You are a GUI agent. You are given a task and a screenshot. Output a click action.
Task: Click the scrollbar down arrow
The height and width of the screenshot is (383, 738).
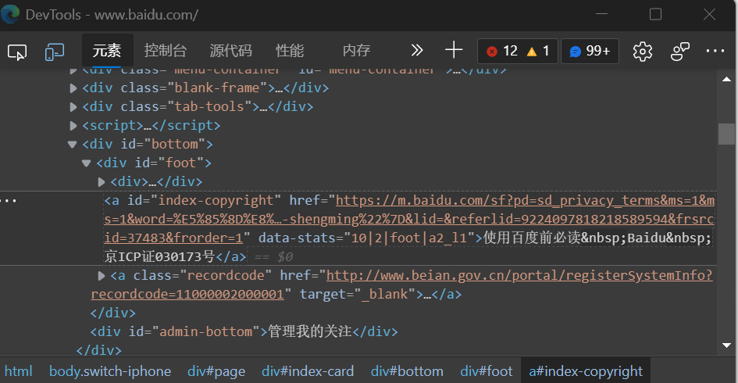point(727,345)
